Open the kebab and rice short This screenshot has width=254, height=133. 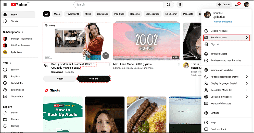[x=147, y=115]
